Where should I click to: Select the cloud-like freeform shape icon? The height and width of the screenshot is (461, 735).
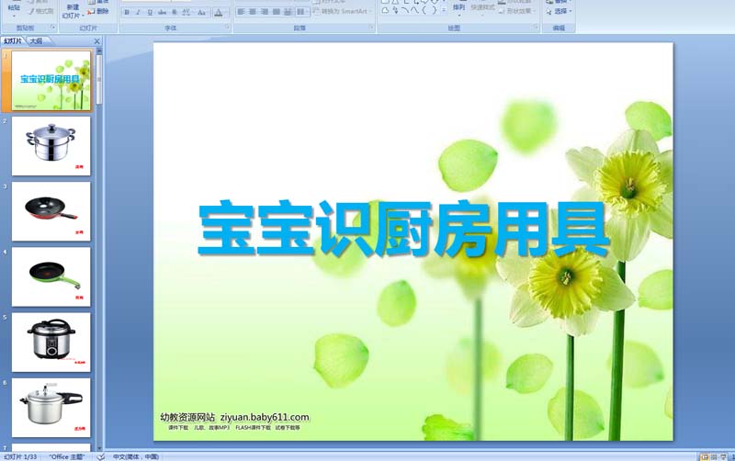click(385, 10)
